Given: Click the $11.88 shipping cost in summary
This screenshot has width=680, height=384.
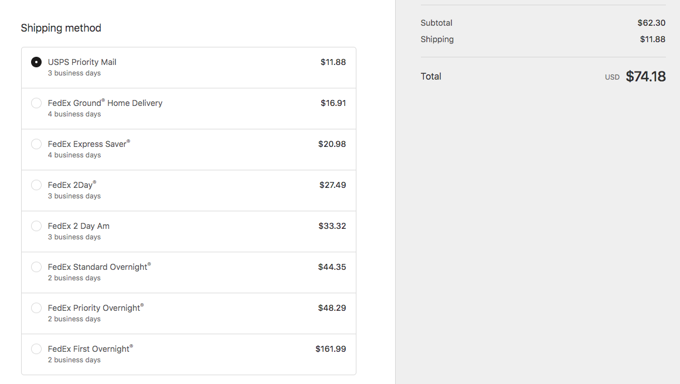Looking at the screenshot, I should (x=652, y=39).
